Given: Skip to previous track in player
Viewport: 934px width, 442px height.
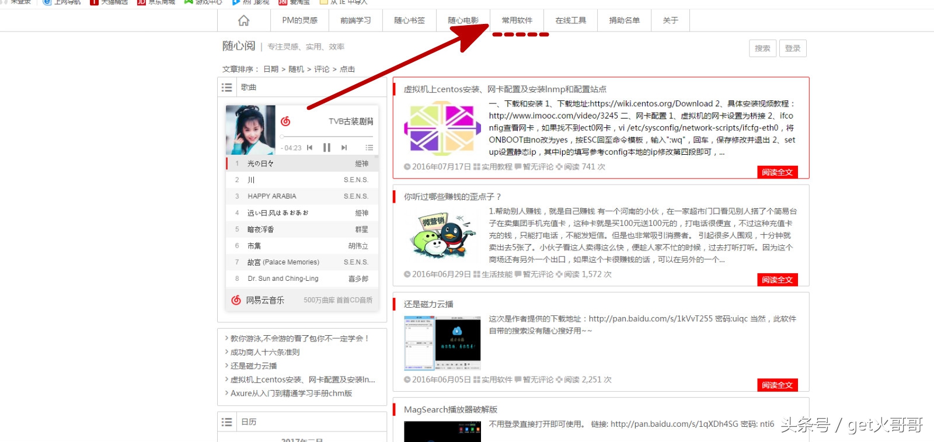Looking at the screenshot, I should [309, 148].
